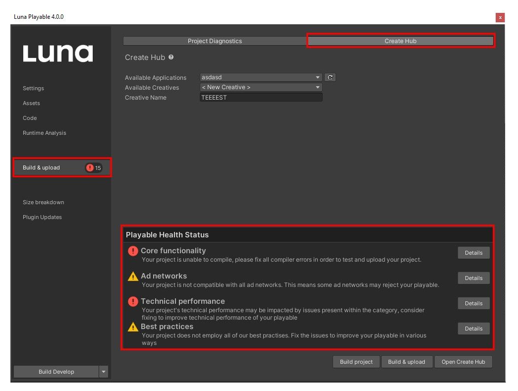Open Size breakdown in the sidebar
This screenshot has width=518, height=391.
click(43, 202)
